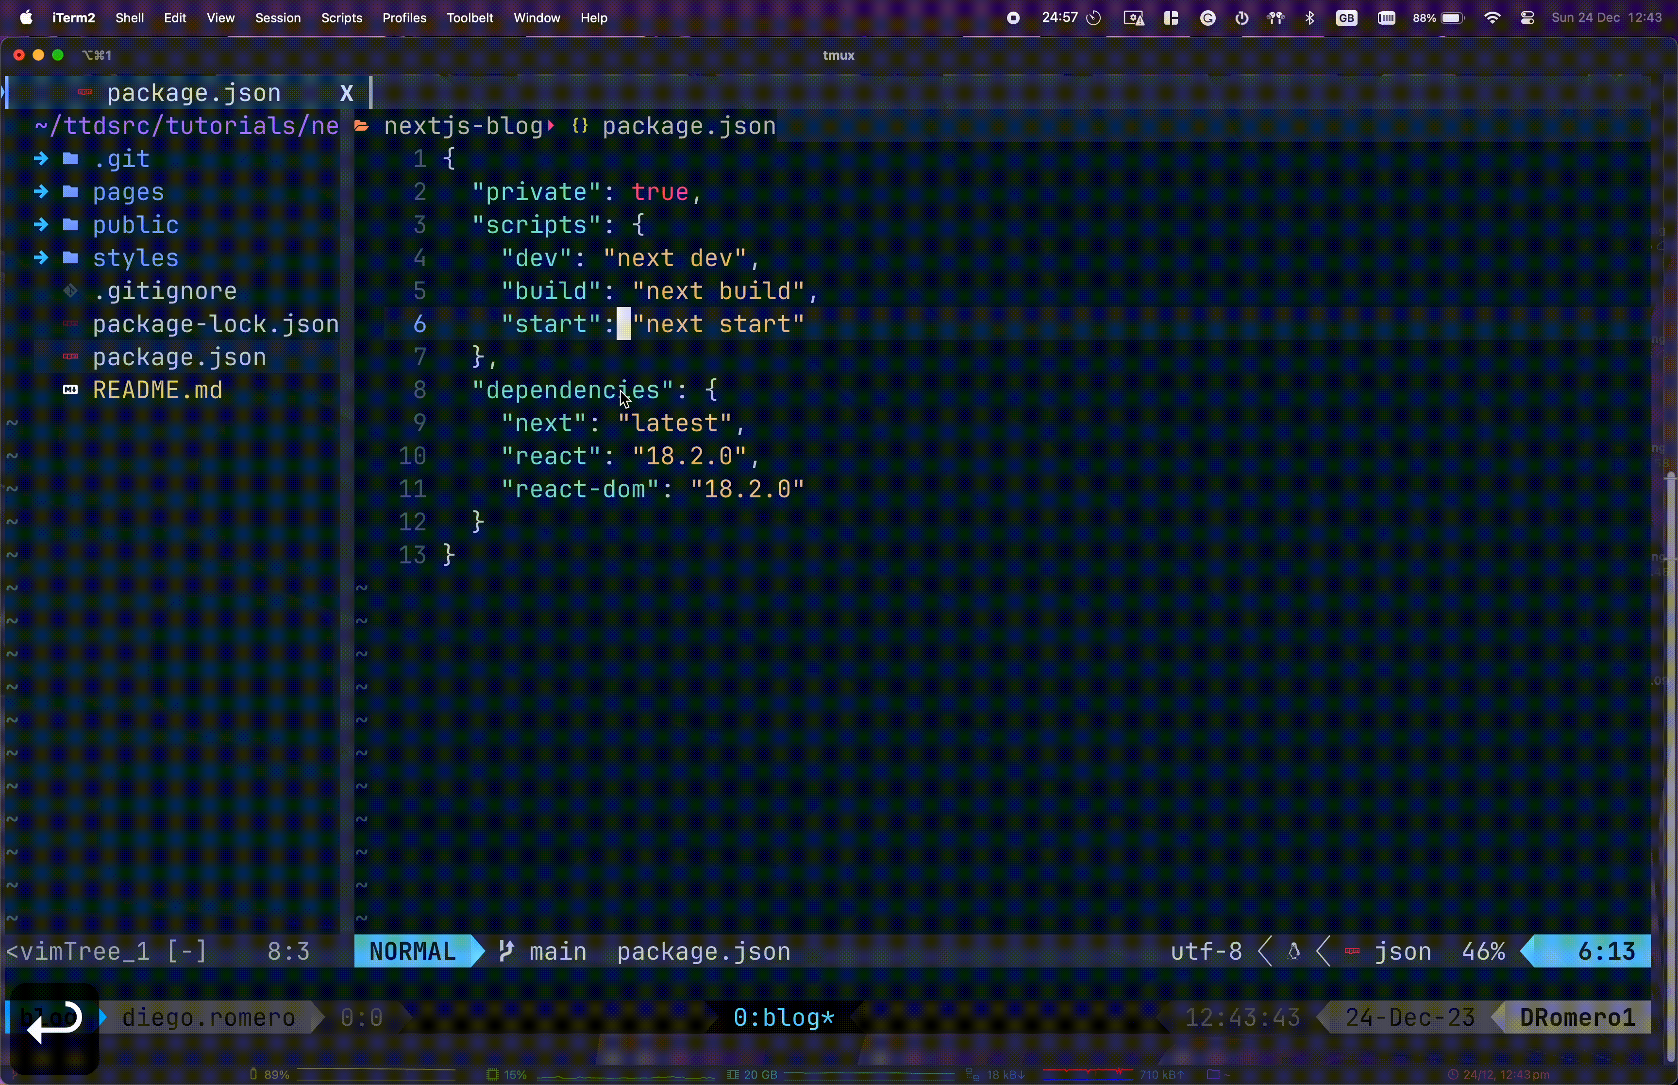The height and width of the screenshot is (1085, 1678).
Task: Expand the pages folder arrow
Action: [x=41, y=192]
